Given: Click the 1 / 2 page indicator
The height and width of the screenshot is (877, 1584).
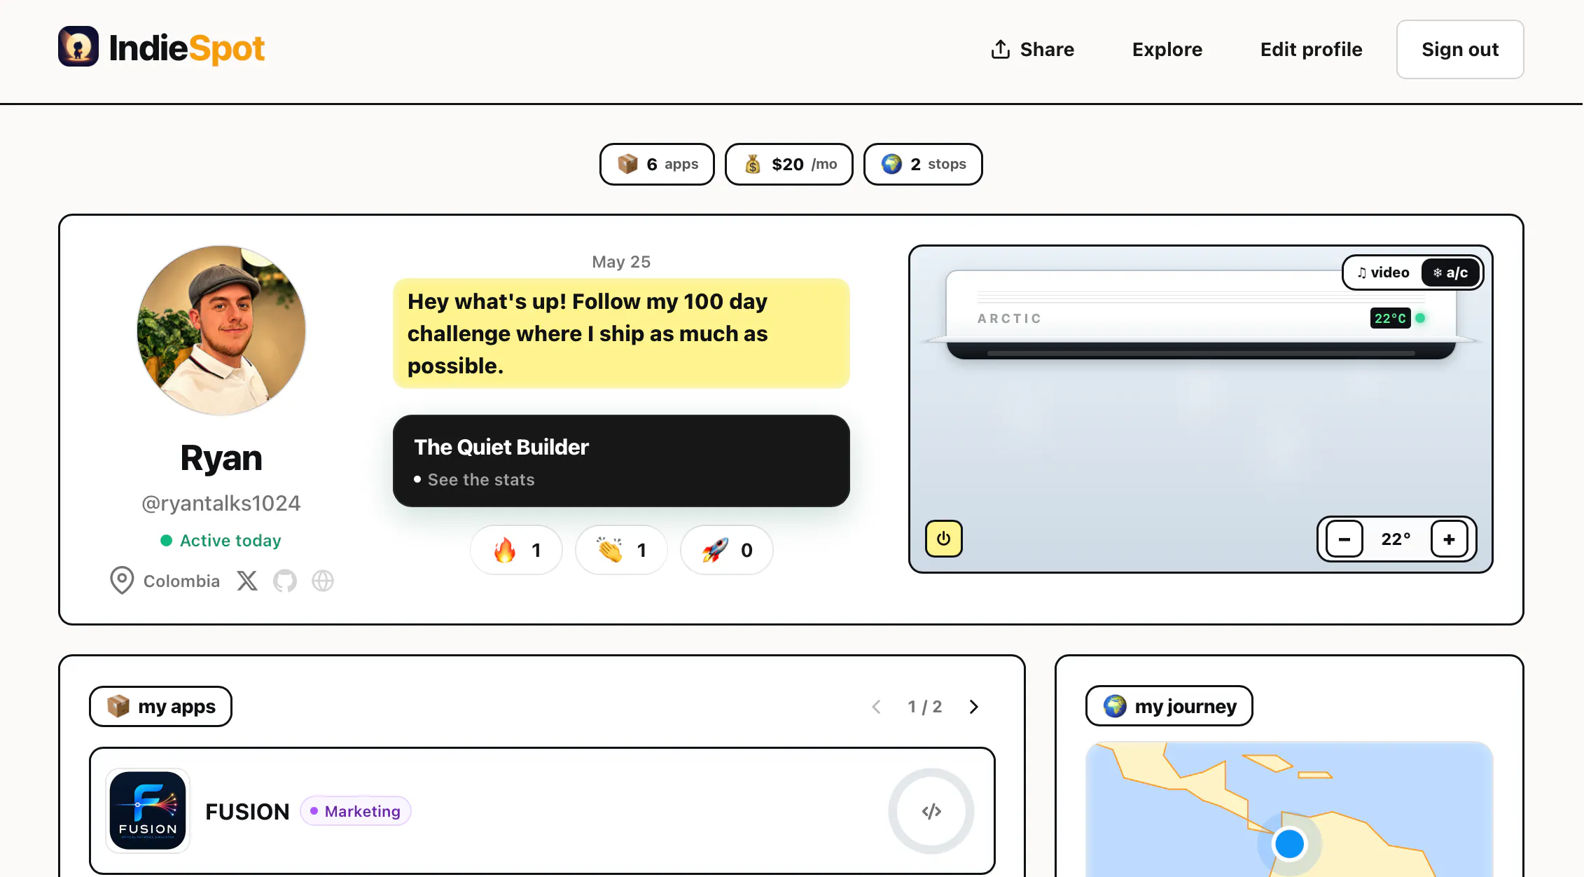Looking at the screenshot, I should [x=925, y=707].
